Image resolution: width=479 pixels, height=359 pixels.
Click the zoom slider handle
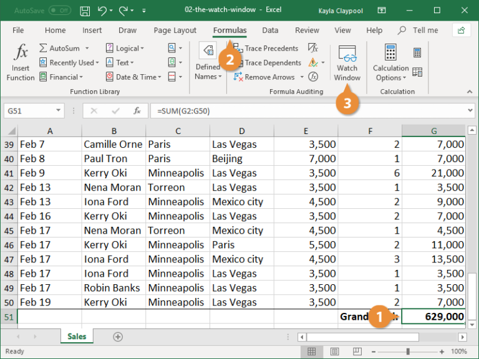tap(408, 352)
